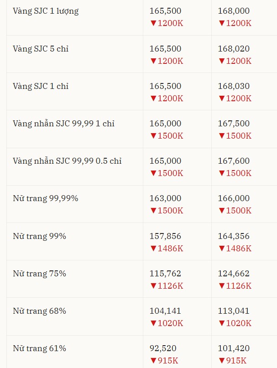Screen dimensions: 277x368
Task: Click the 165,500 buy price for SJC 1 lượng
Action: tap(165, 11)
